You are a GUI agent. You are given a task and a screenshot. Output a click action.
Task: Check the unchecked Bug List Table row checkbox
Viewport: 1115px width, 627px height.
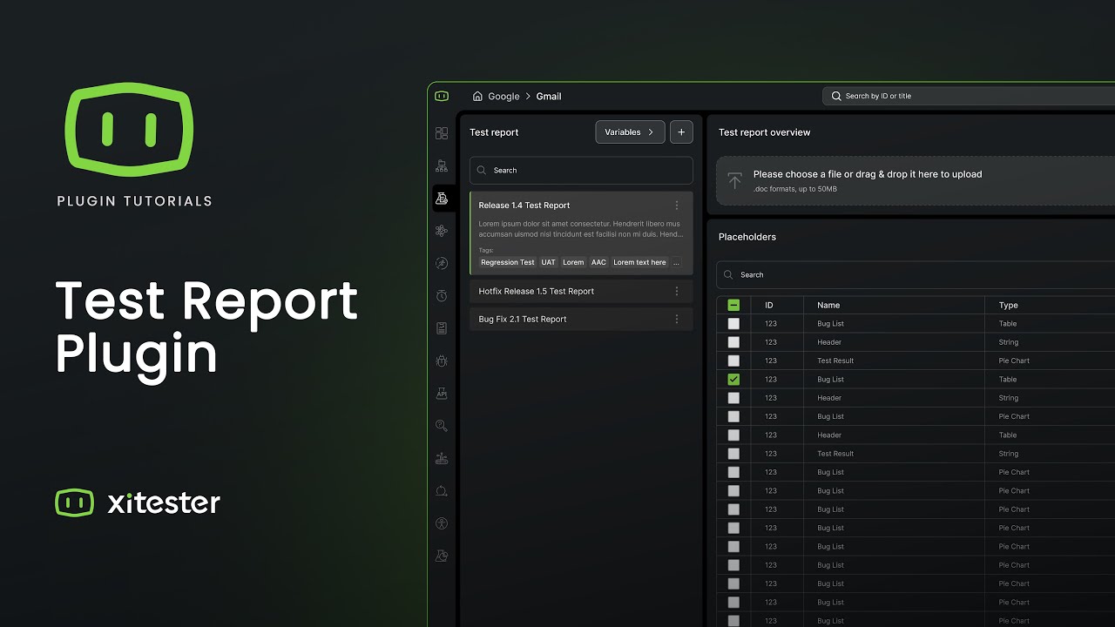click(x=733, y=324)
